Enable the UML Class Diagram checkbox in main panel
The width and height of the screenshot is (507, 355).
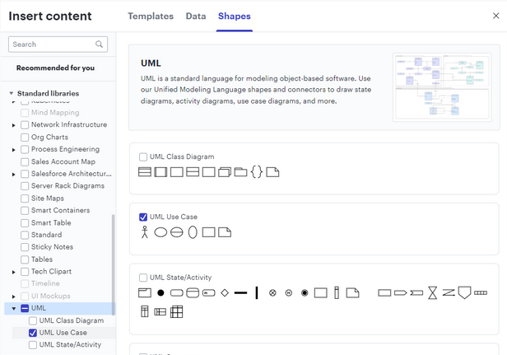[143, 156]
